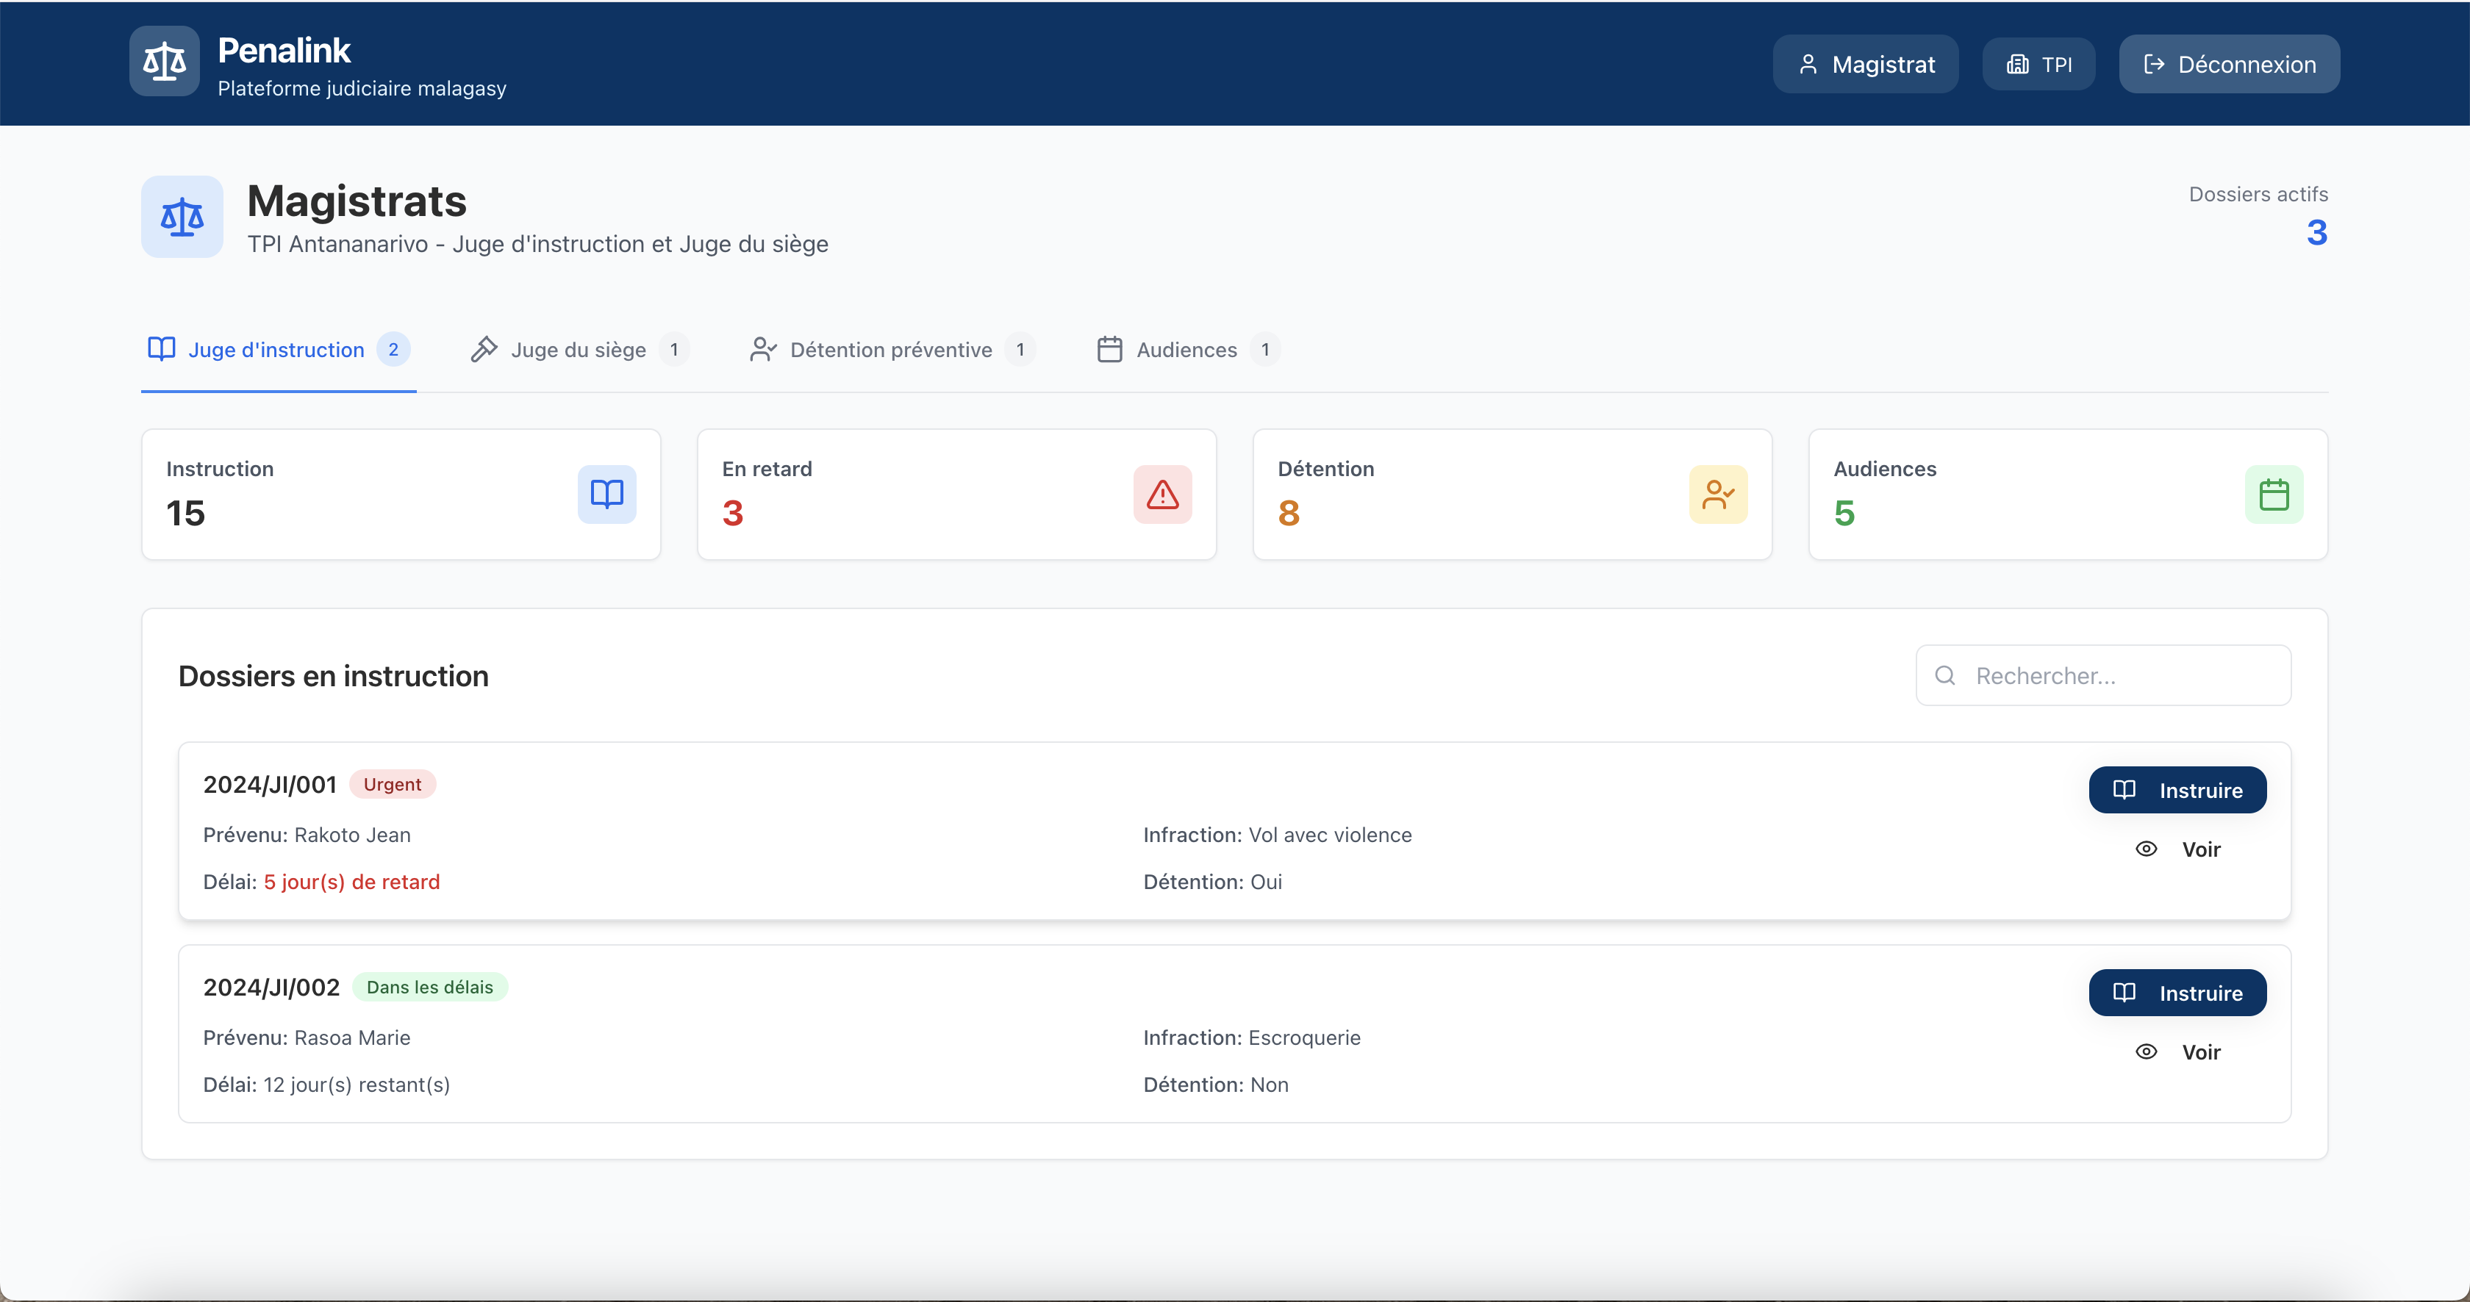Switch to Juge du siège tab

coord(579,350)
